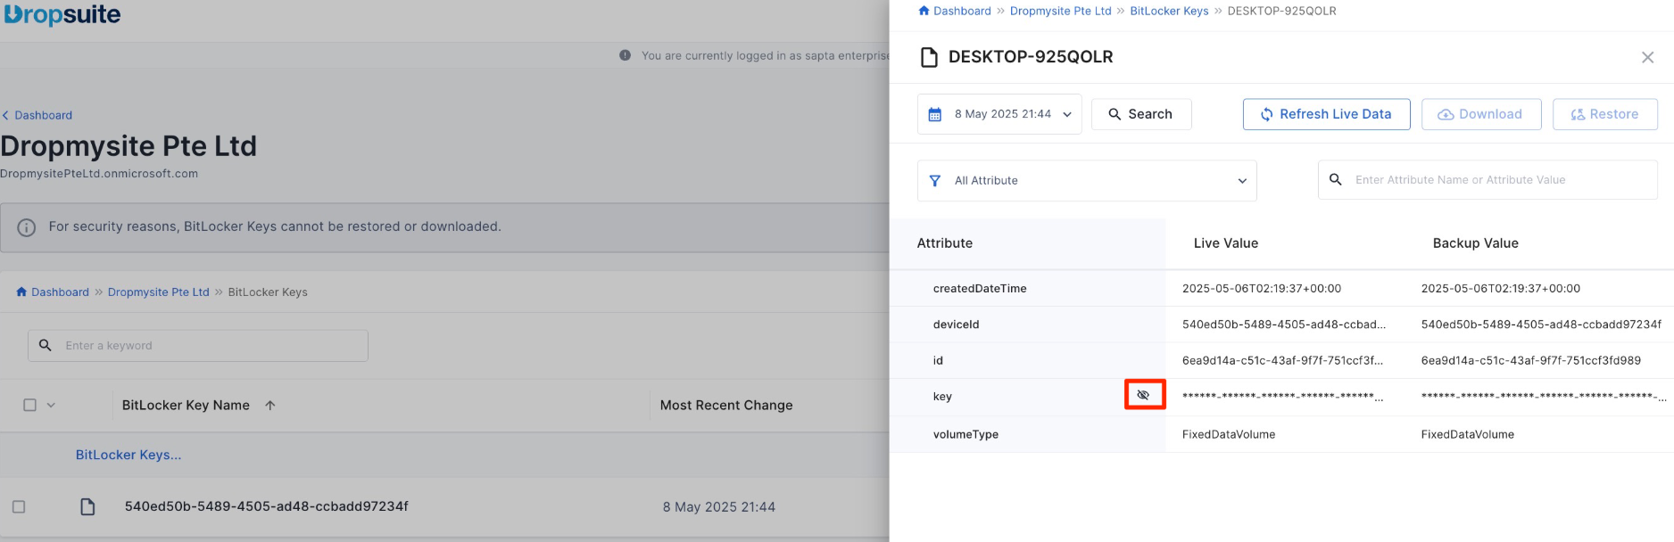Click the Search button in details panel
Screen dimensions: 1674x542
(1141, 114)
